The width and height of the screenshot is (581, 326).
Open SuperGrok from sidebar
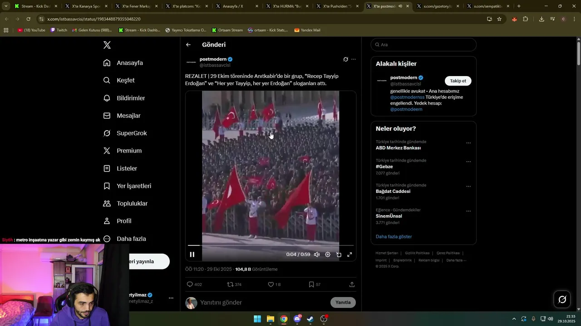[125, 133]
